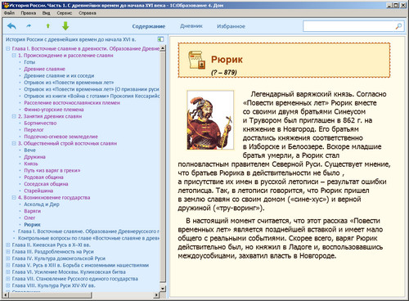Viewport: 409px width, 301px height.
Task: Click horizontal scrollbar left arrow in contents
Action: coord(6,295)
